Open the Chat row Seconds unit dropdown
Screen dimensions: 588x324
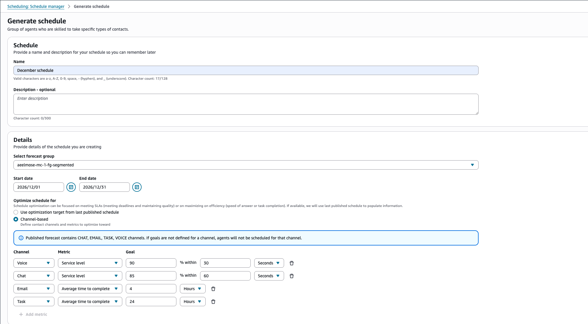(x=269, y=276)
